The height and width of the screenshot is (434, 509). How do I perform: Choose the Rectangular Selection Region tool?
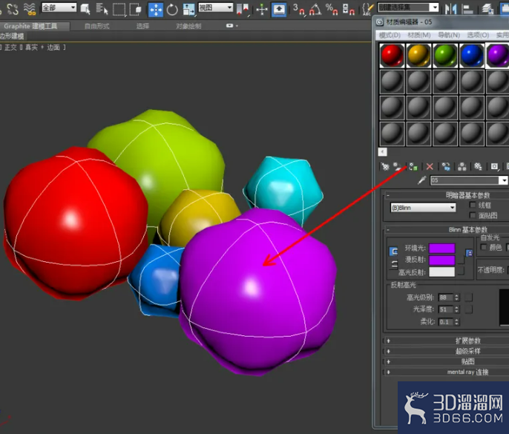pyautogui.click(x=119, y=9)
